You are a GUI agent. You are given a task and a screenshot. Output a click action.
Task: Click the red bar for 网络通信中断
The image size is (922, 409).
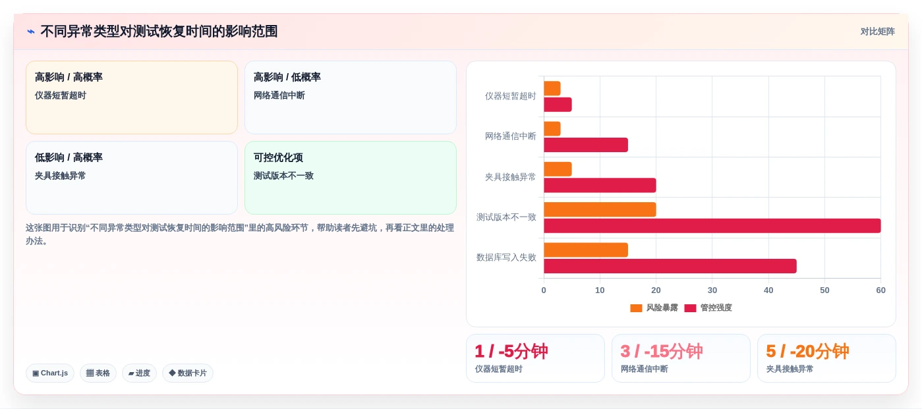(586, 145)
